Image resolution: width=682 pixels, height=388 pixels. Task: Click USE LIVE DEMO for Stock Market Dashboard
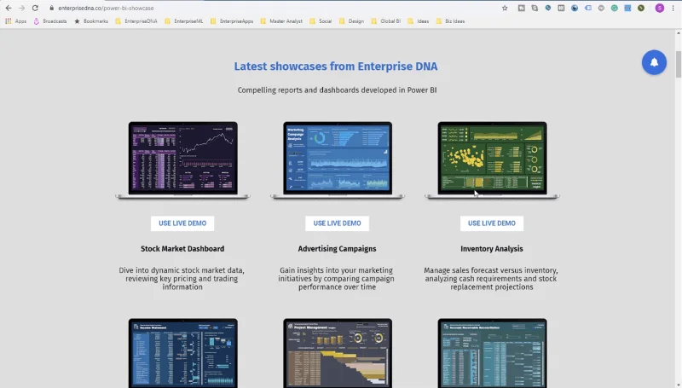pos(182,223)
